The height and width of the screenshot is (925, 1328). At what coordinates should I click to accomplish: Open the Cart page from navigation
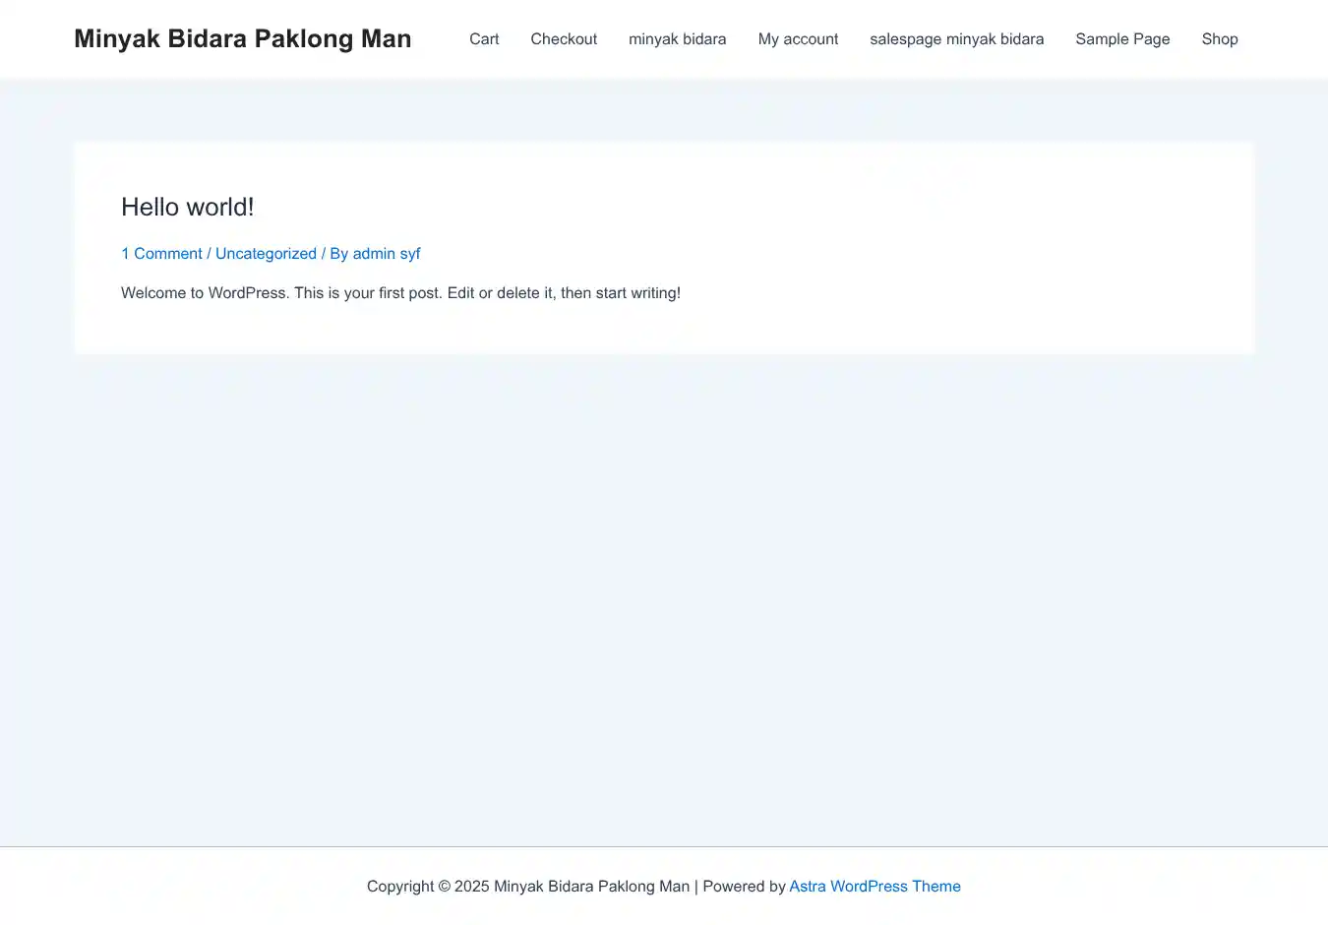[484, 39]
